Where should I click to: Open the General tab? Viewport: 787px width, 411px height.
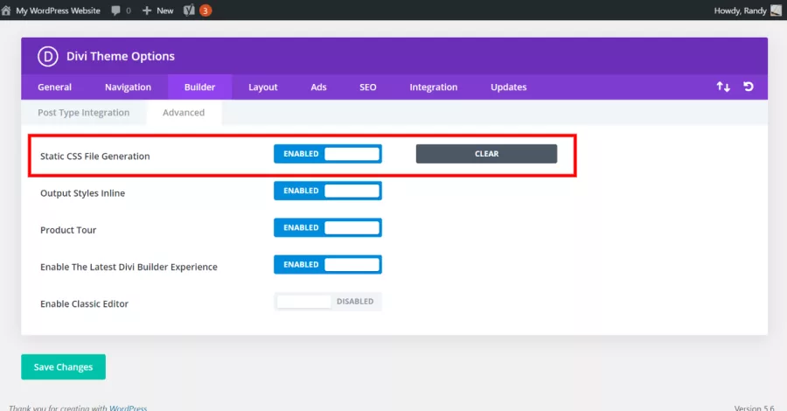(x=55, y=87)
